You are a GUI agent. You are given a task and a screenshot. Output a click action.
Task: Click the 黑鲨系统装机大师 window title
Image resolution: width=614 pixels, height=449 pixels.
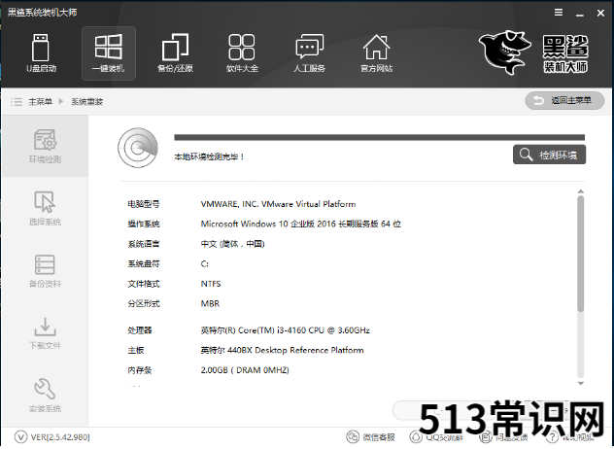(x=43, y=12)
